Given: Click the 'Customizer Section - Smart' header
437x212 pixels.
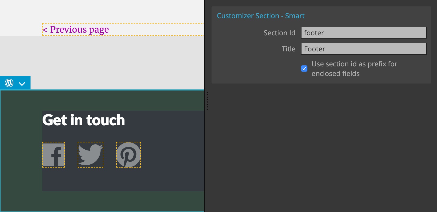Looking at the screenshot, I should coord(261,16).
